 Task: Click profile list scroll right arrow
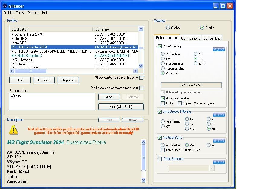[x=135, y=71]
